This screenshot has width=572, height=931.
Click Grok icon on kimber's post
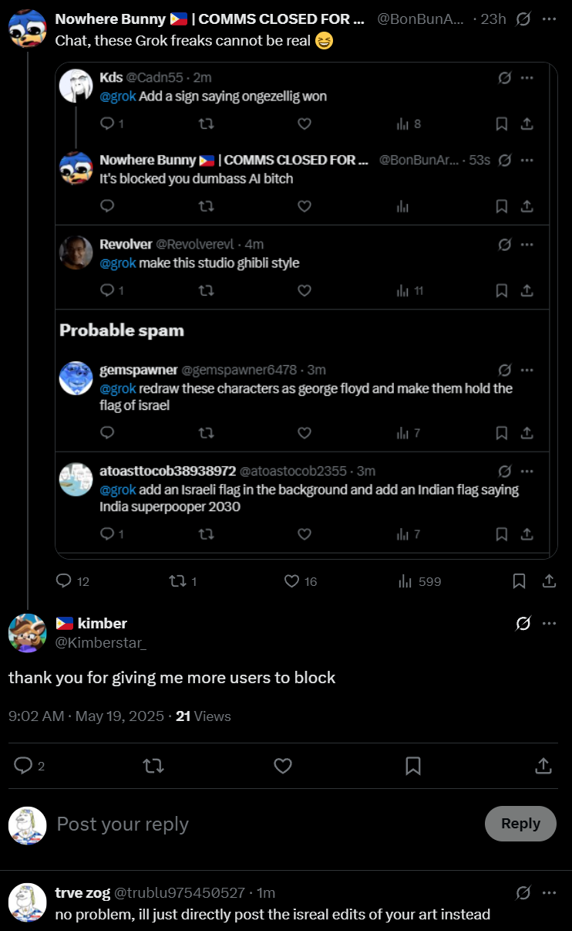point(523,623)
